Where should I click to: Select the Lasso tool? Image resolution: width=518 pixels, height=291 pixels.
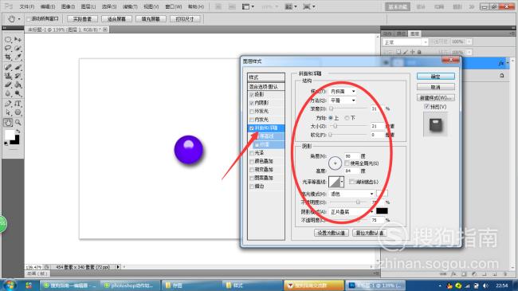8,49
